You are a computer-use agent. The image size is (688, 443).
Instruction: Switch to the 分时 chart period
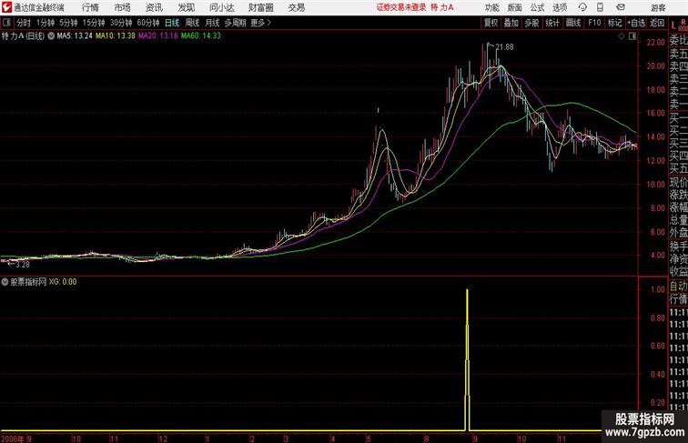24,23
